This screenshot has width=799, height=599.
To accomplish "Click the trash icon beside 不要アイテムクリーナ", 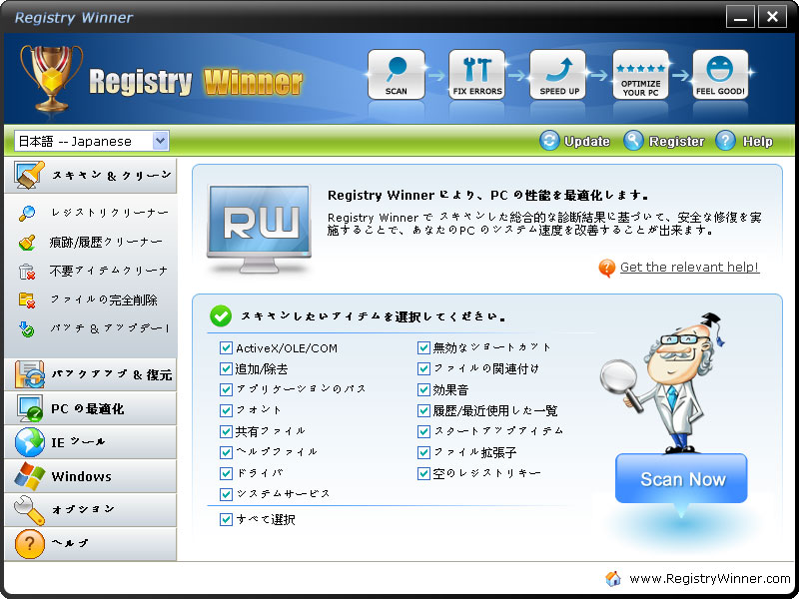I will 27,271.
